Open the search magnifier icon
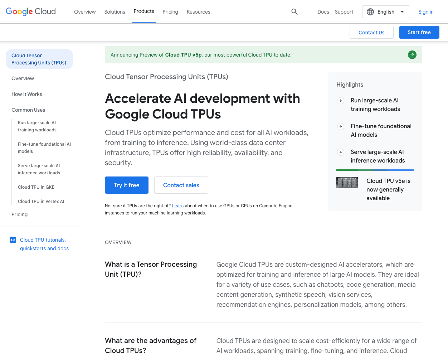Screen dimensions: 448x358 [x=294, y=12]
